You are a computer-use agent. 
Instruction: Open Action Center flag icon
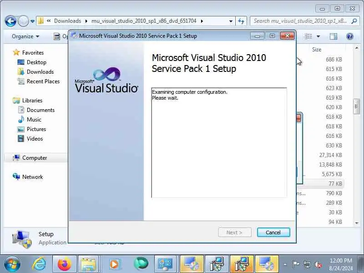pos(295,264)
